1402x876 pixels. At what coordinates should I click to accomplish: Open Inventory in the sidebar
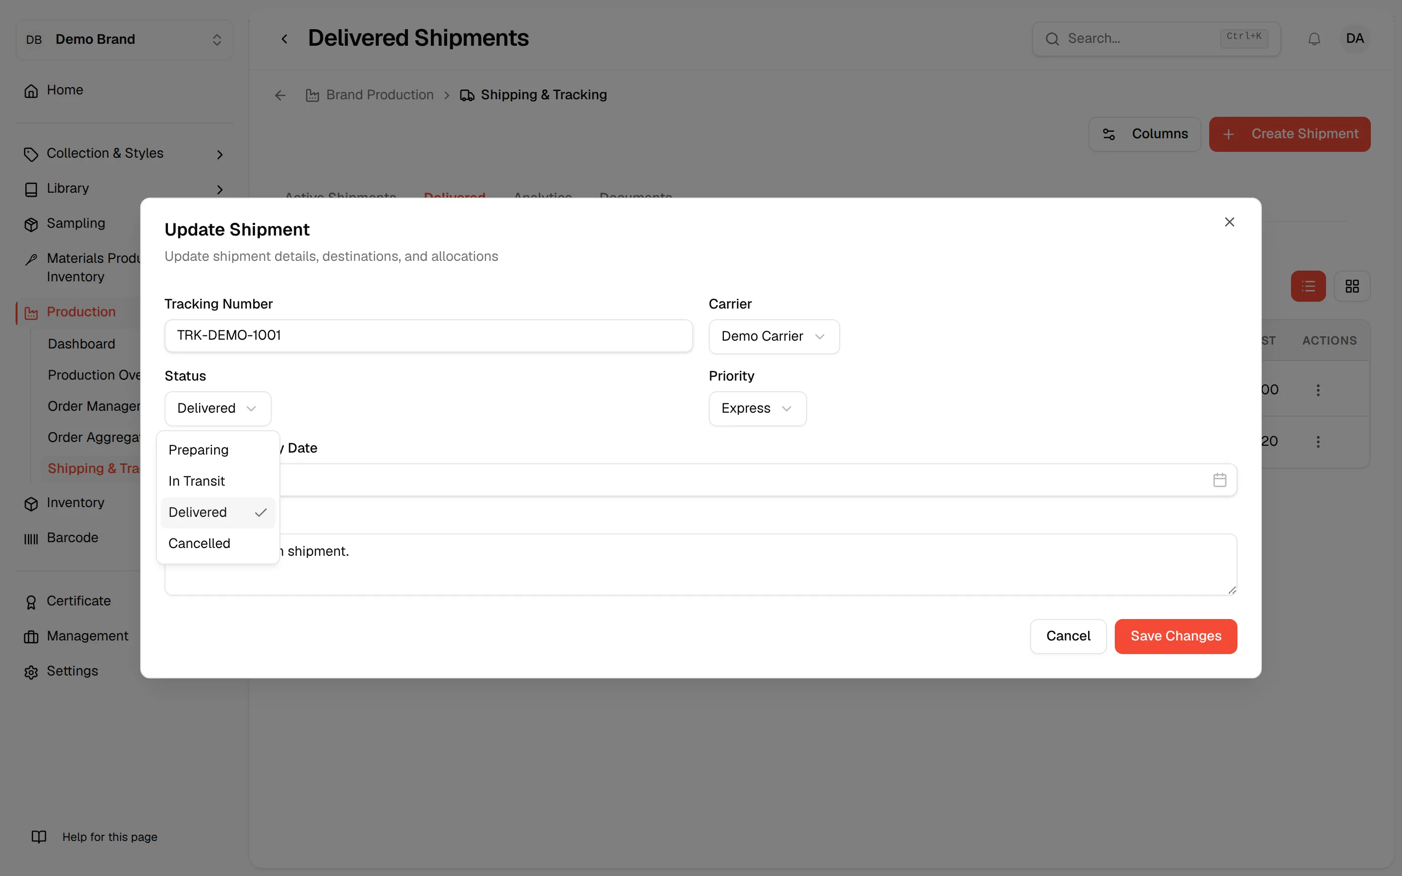click(64, 503)
